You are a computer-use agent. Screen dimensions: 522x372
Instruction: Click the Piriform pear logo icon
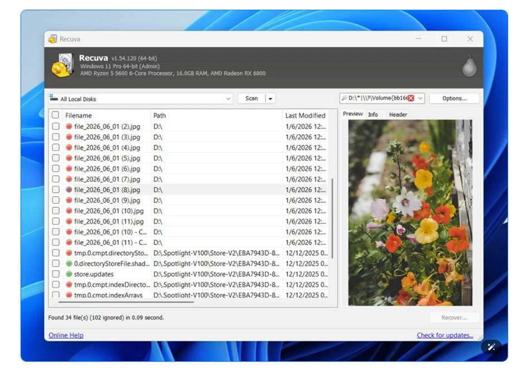click(469, 66)
